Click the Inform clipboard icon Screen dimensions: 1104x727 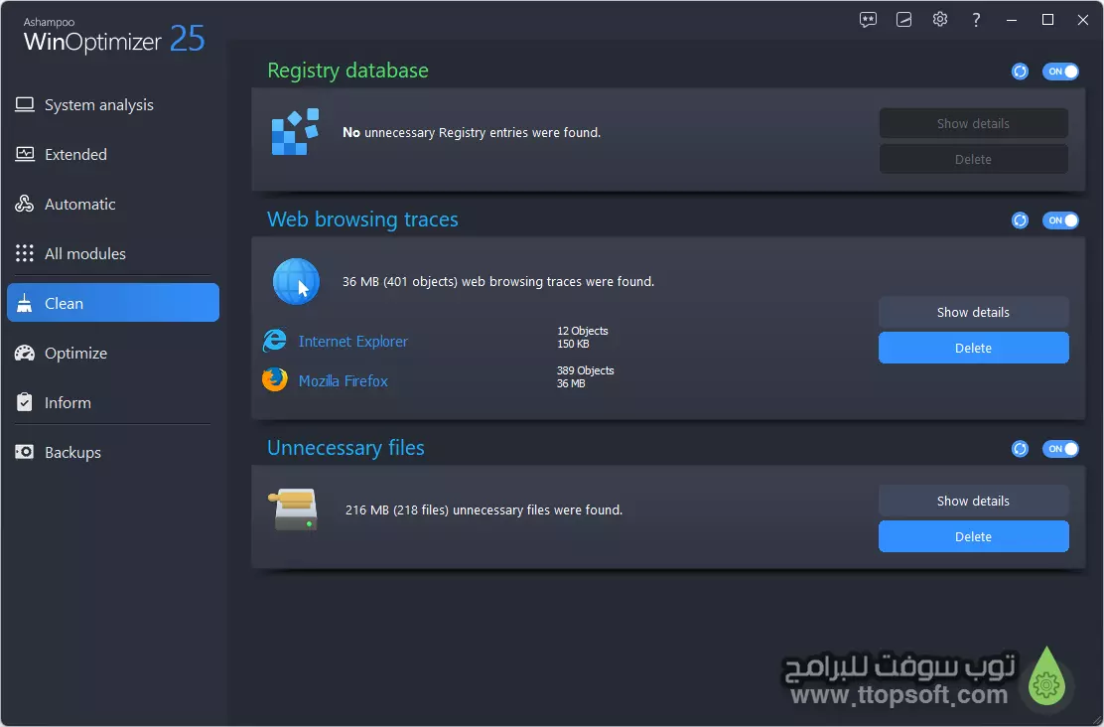coord(25,402)
